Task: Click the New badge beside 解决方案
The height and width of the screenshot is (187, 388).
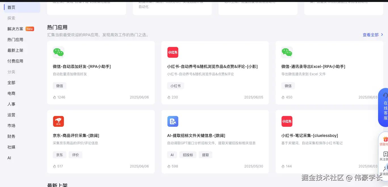Action: [x=30, y=29]
